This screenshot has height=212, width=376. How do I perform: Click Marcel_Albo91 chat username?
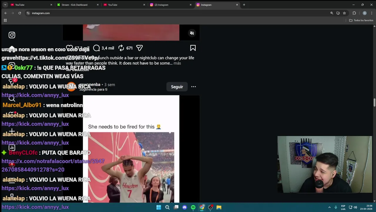coord(22,105)
